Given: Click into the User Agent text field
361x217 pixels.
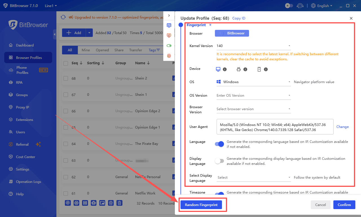Looking at the screenshot, I should pyautogui.click(x=275, y=127).
